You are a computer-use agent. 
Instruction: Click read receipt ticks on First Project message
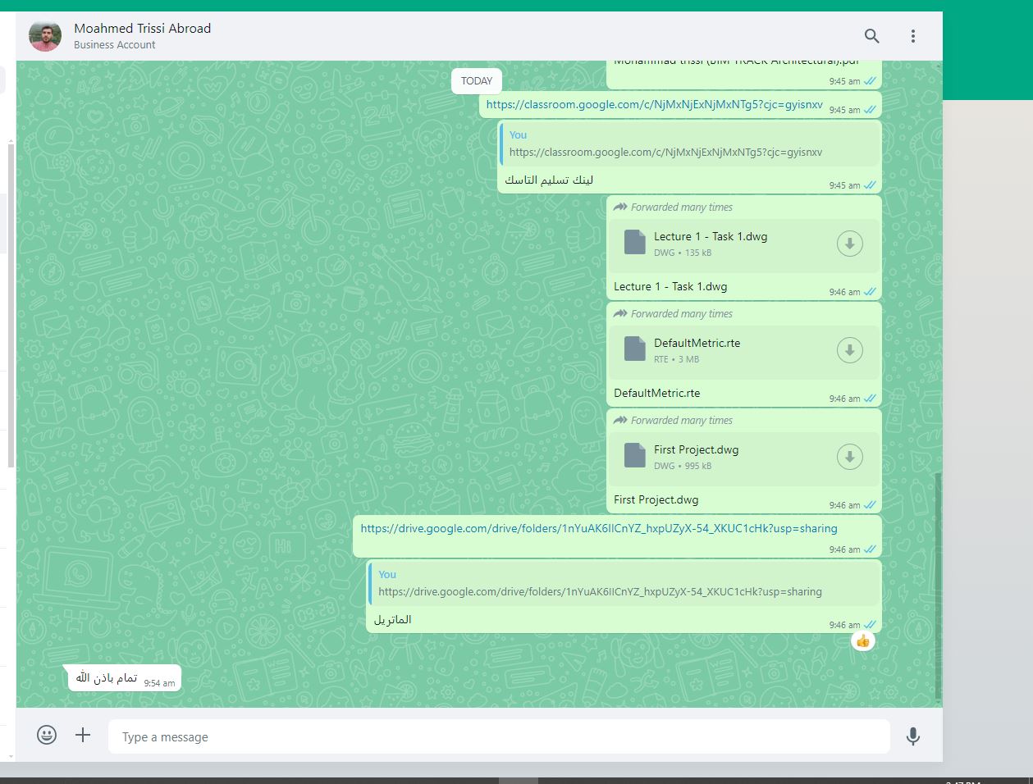(870, 505)
